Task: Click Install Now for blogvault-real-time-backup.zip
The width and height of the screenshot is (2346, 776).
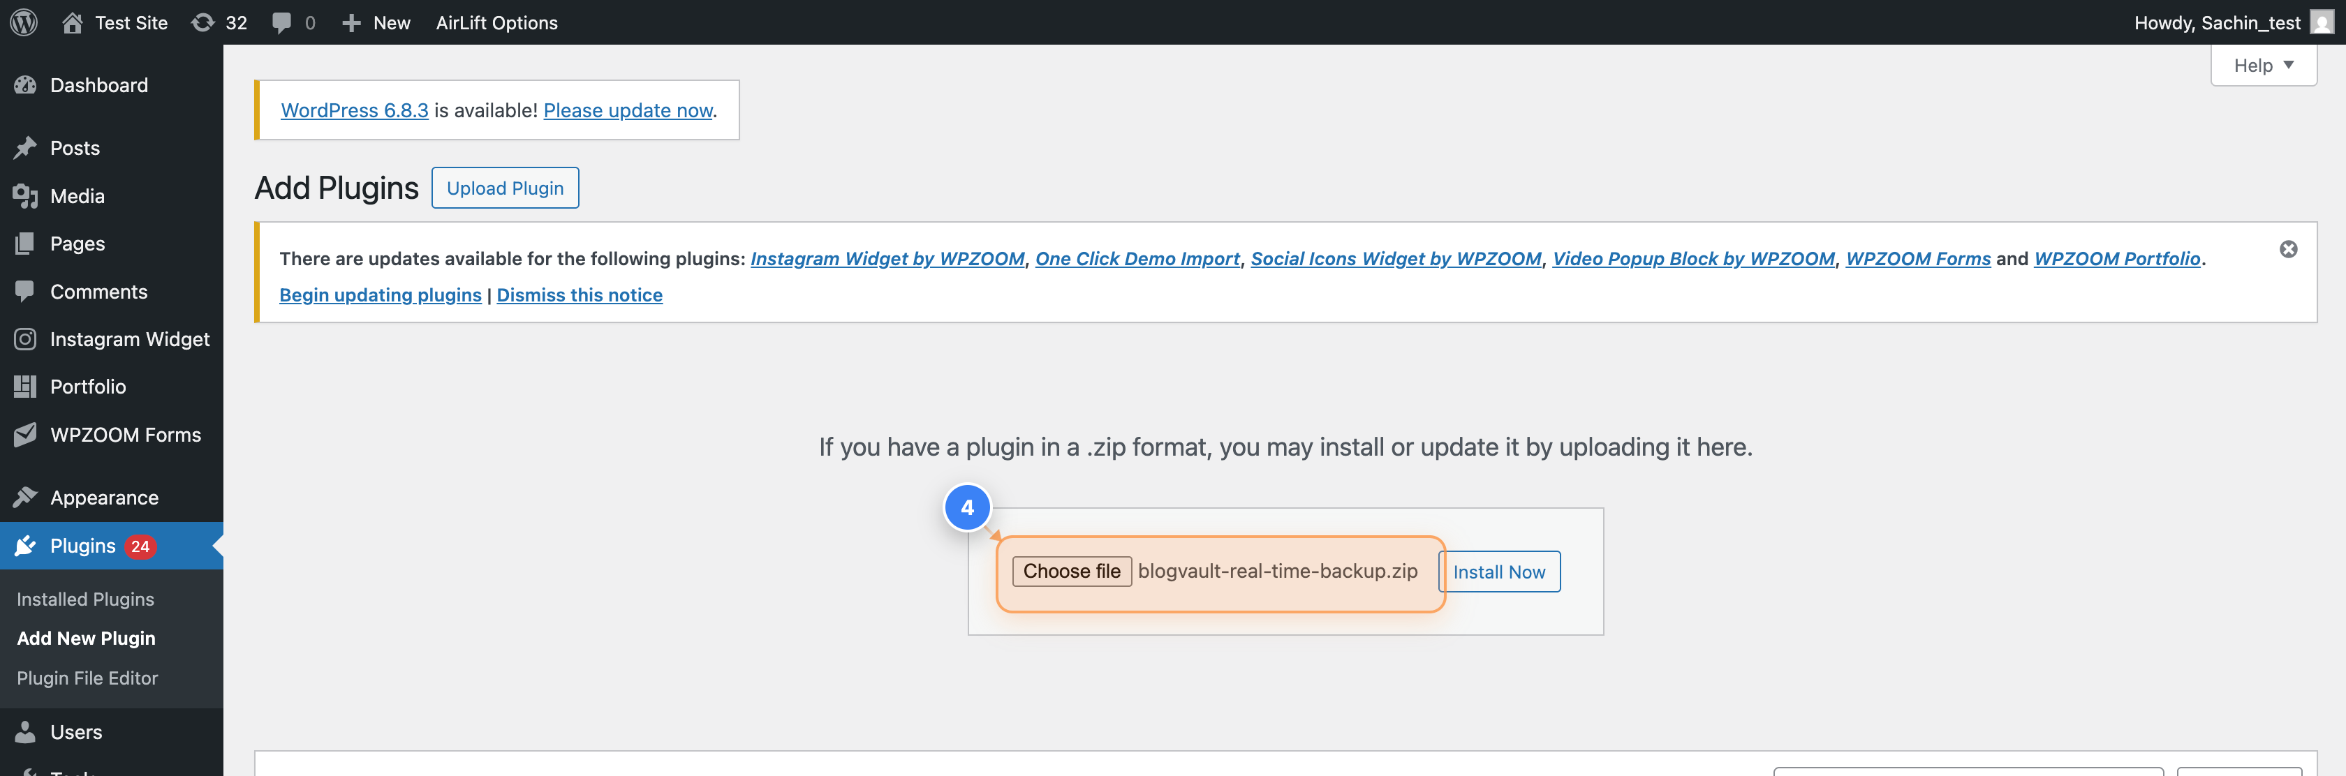Action: (x=1499, y=572)
